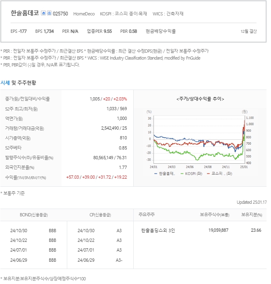Click the 12월 결산 label
Screen dimensions: 271x284
249,31
